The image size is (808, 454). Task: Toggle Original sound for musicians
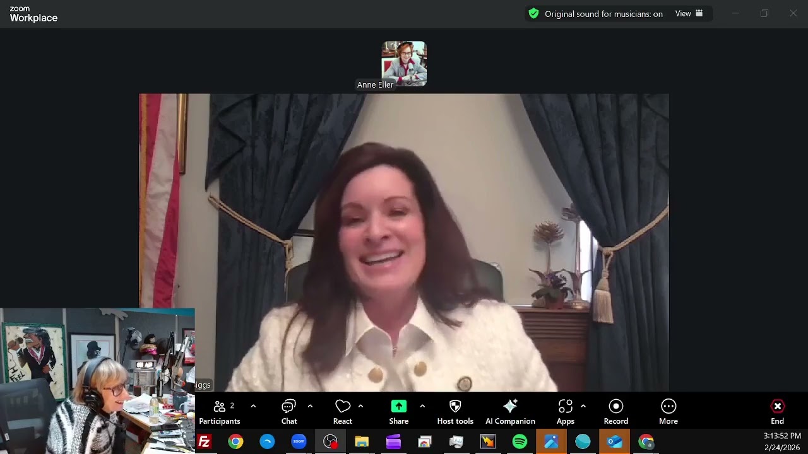pyautogui.click(x=603, y=14)
